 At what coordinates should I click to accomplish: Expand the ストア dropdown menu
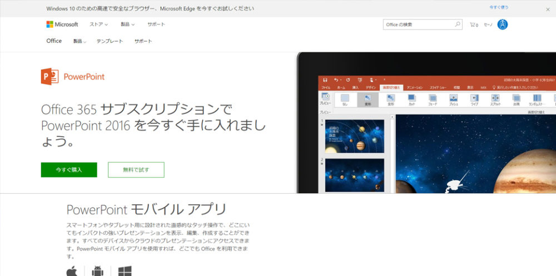(x=98, y=24)
